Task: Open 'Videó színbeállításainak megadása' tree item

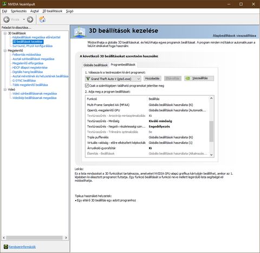Action: [35, 94]
